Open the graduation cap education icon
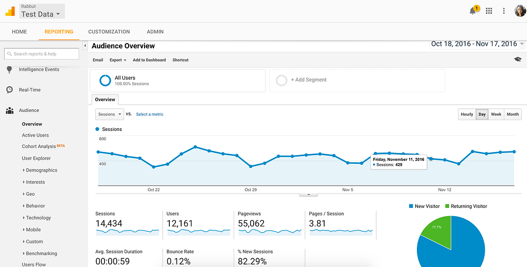The width and height of the screenshot is (527, 267). (518, 60)
